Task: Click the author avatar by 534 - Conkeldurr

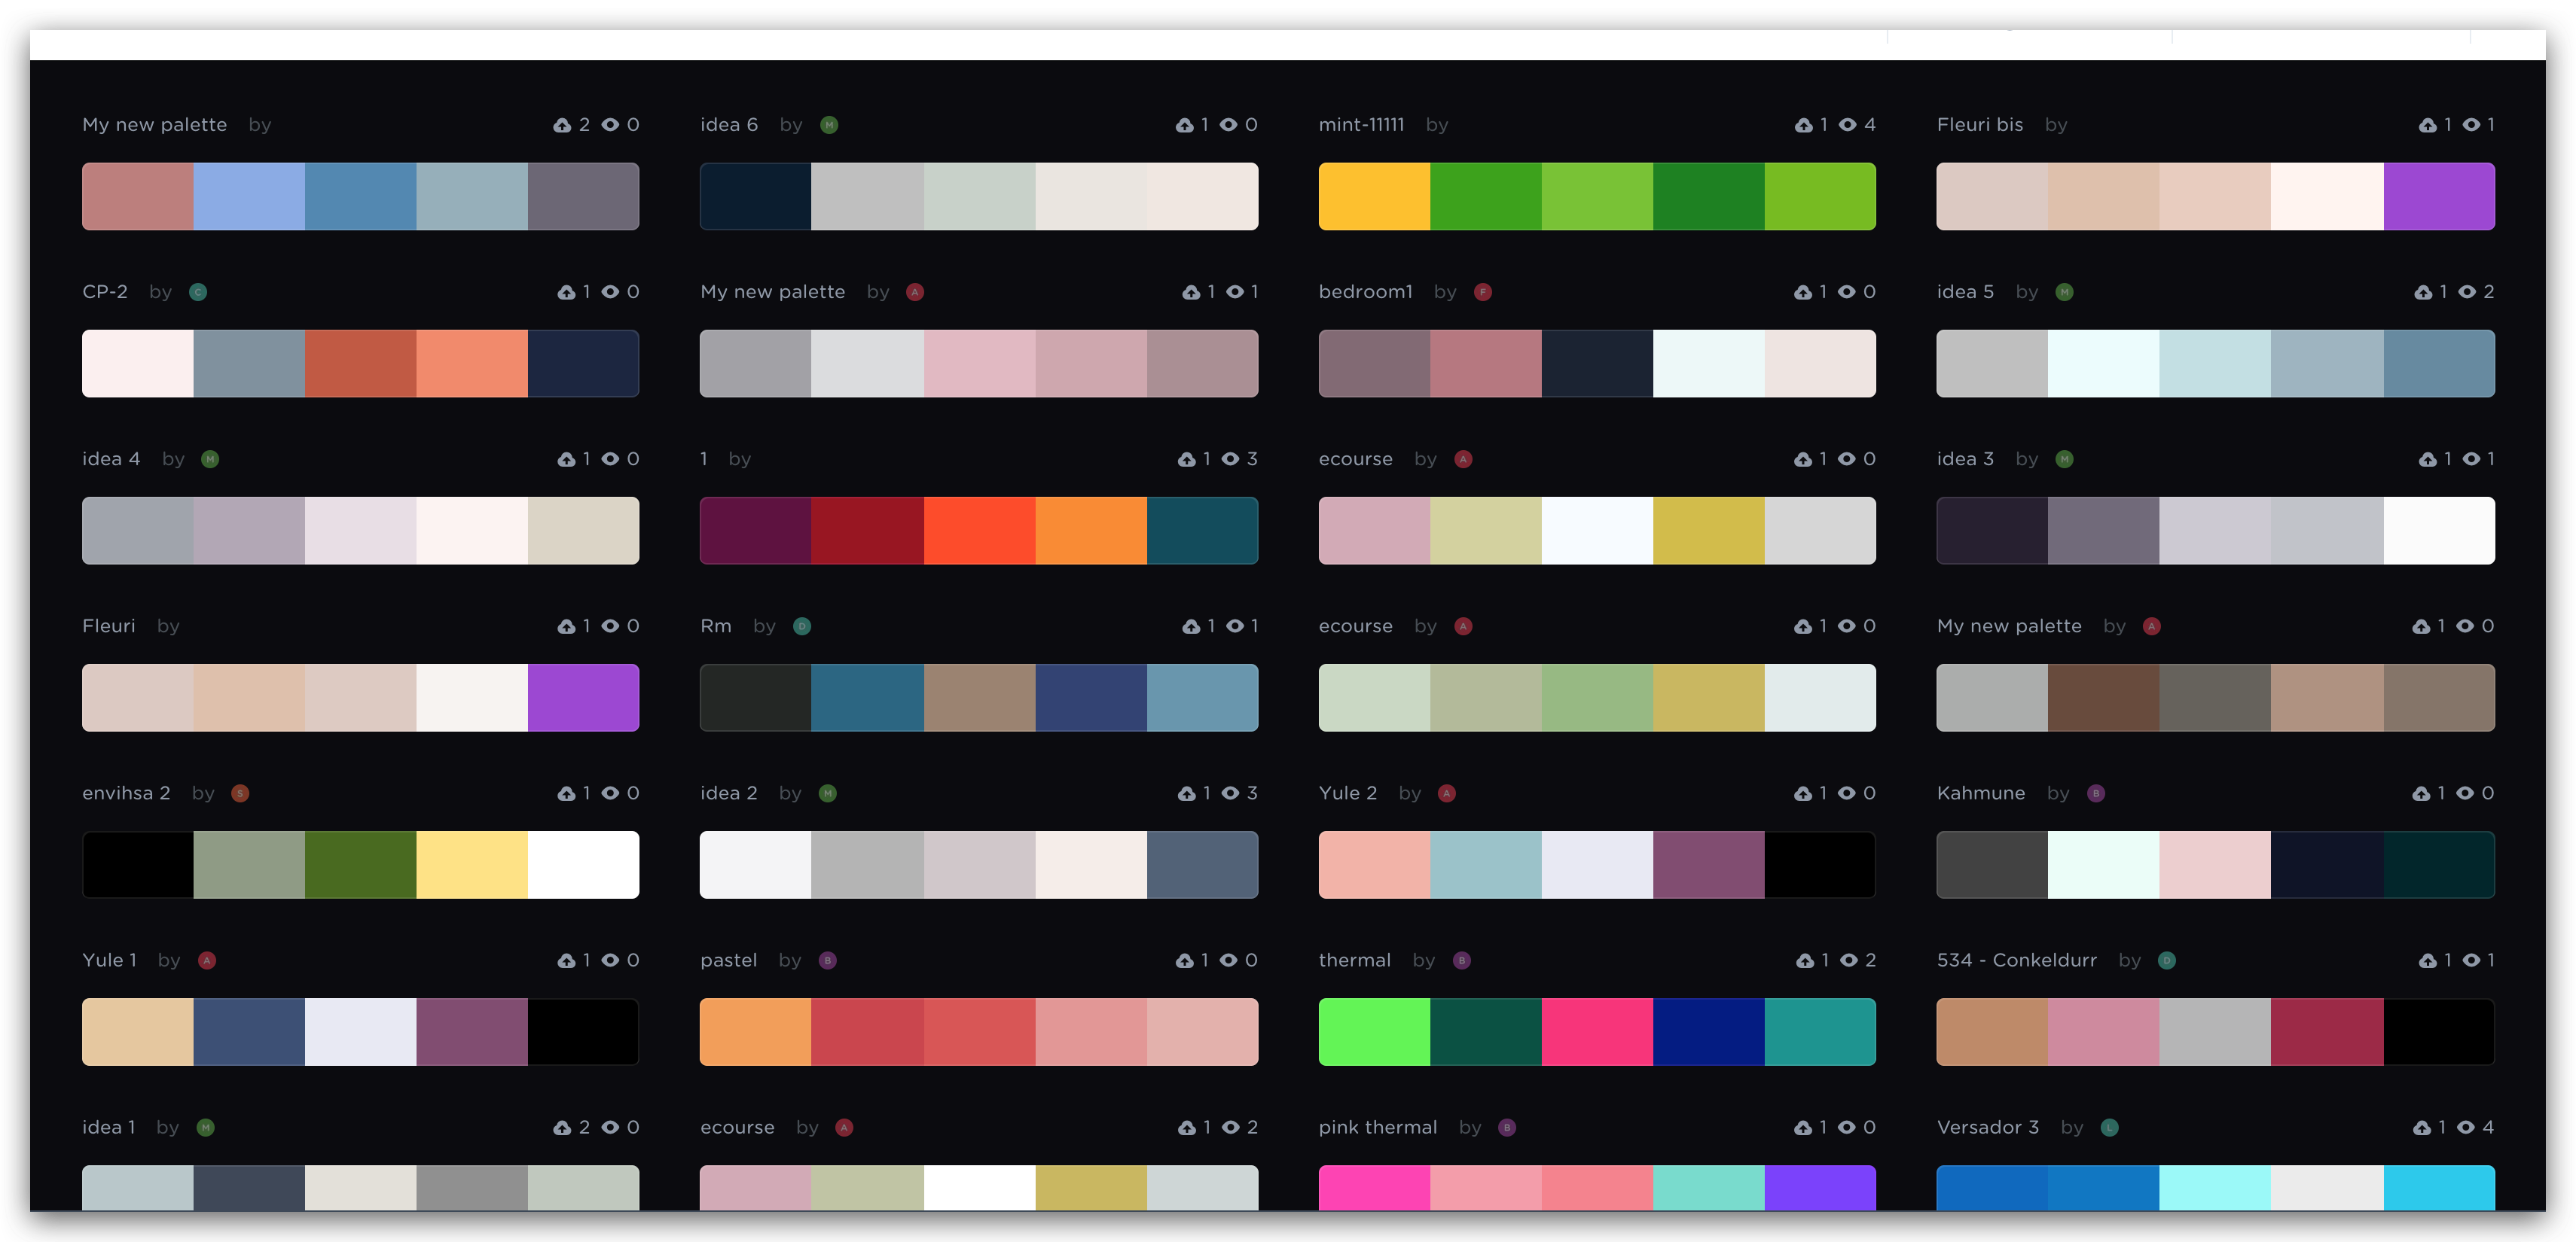Action: (x=2167, y=960)
